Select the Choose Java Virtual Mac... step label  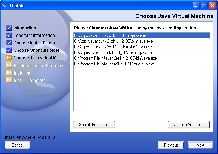39,58
